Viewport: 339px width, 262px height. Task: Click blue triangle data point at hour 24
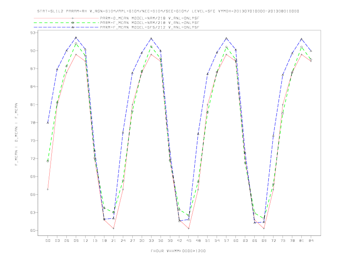point(123,133)
